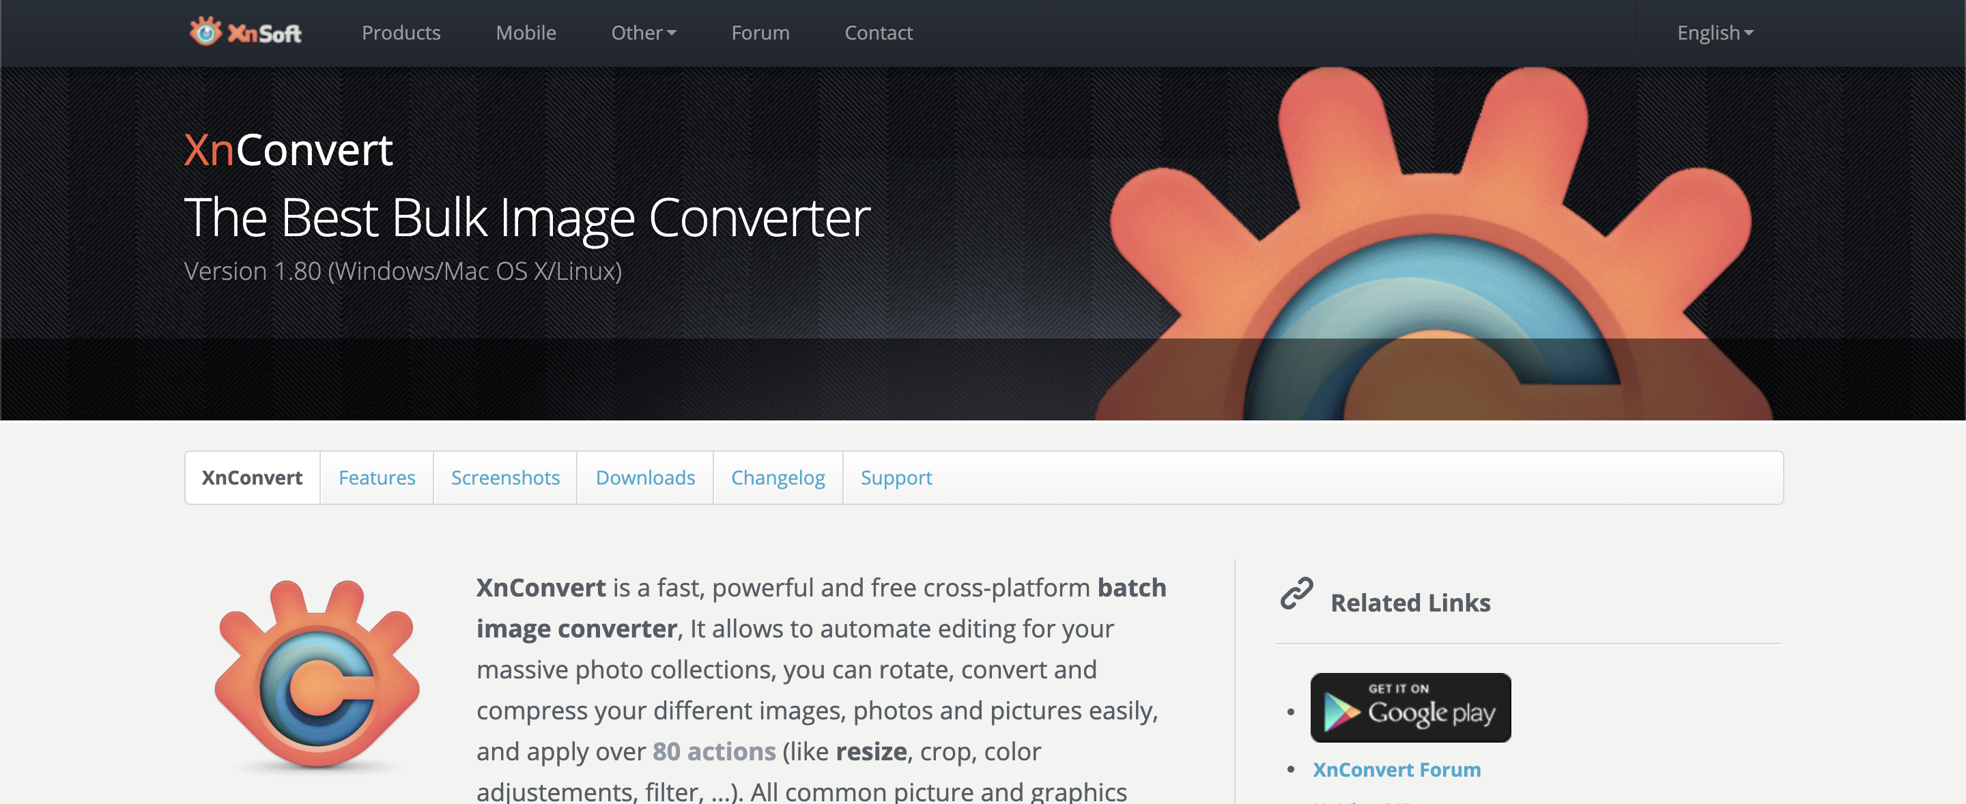Click the Changelog tab label
The image size is (1966, 804).
tap(779, 478)
